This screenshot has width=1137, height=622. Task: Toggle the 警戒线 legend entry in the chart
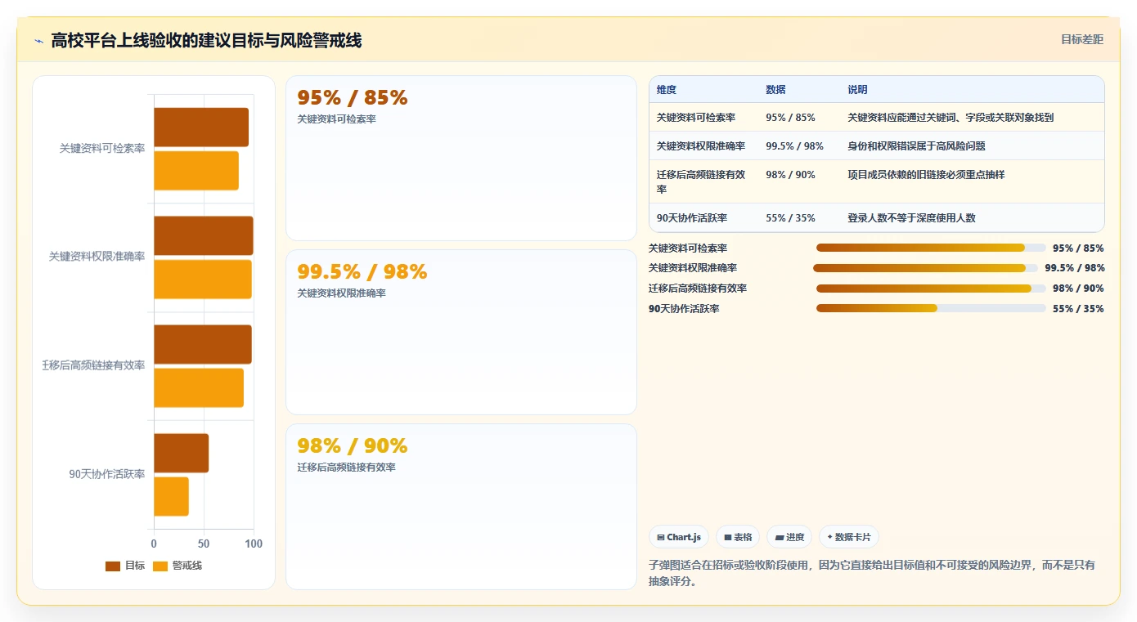(x=178, y=566)
